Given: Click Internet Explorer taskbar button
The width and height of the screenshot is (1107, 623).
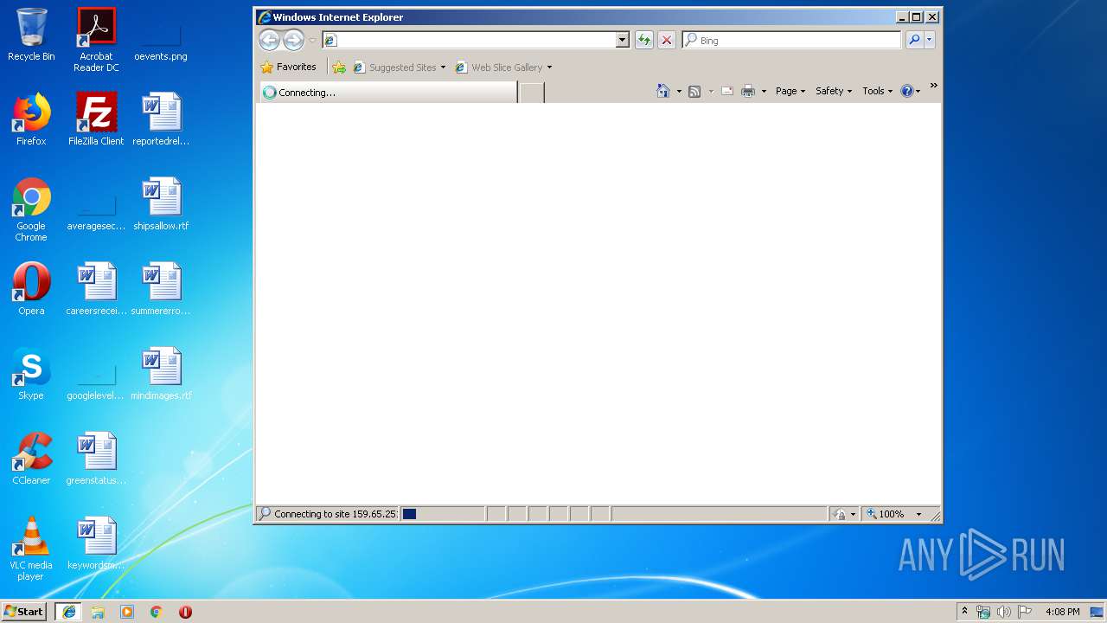Looking at the screenshot, I should (x=68, y=612).
